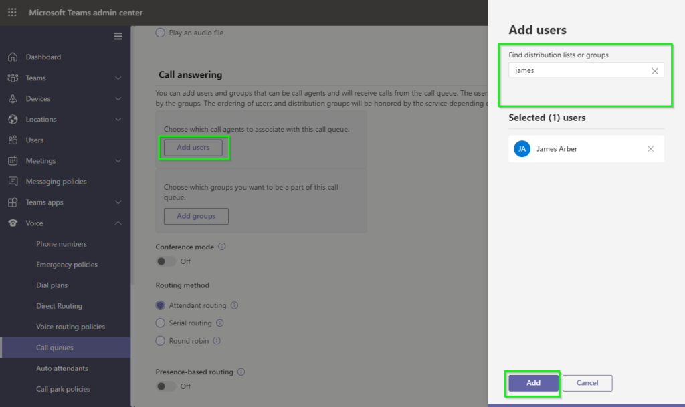Show info for Conference mode
Screen dimensions: 685x407
click(x=222, y=247)
